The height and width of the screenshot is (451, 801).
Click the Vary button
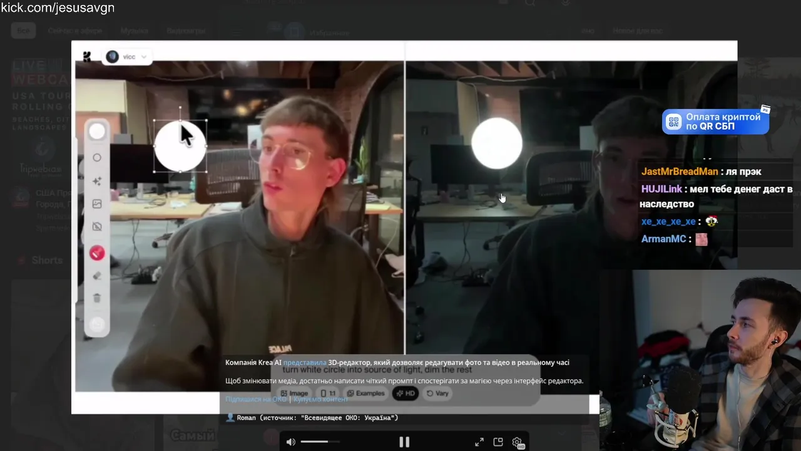[437, 393]
